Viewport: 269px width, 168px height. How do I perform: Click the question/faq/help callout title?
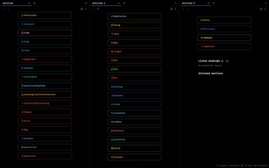pos(35,86)
